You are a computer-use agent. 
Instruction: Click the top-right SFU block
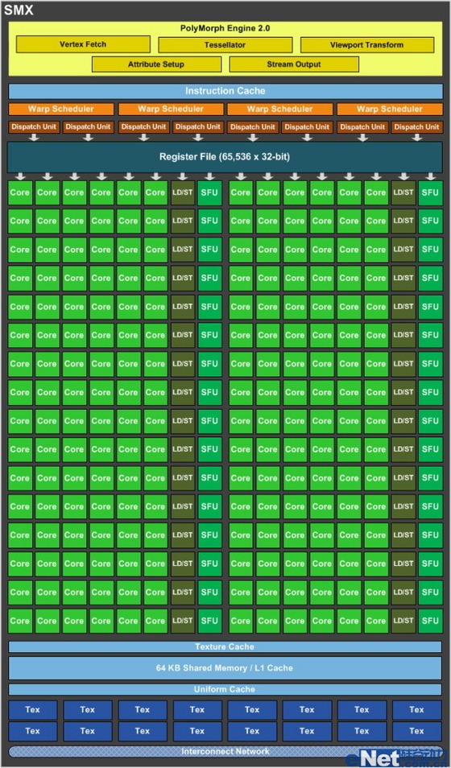tap(430, 192)
